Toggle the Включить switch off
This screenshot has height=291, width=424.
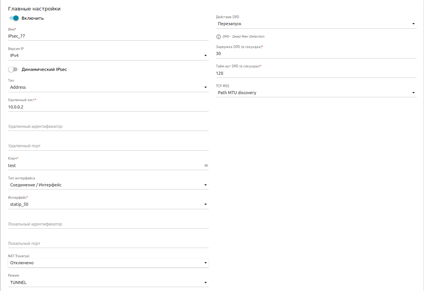click(14, 18)
